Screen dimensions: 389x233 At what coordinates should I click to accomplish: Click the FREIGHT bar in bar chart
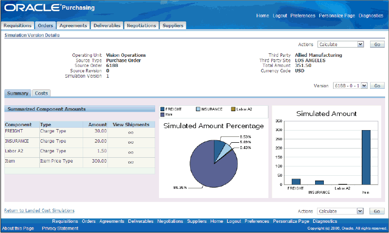tap(296, 182)
